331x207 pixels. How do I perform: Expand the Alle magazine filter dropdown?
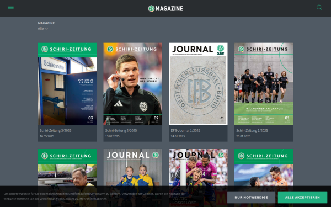(43, 29)
